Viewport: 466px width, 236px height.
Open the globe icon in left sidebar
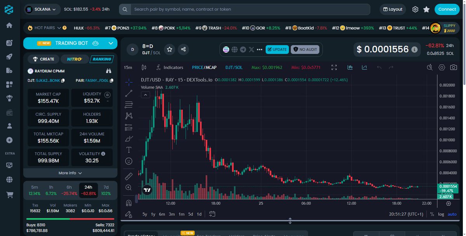pyautogui.click(x=9, y=179)
